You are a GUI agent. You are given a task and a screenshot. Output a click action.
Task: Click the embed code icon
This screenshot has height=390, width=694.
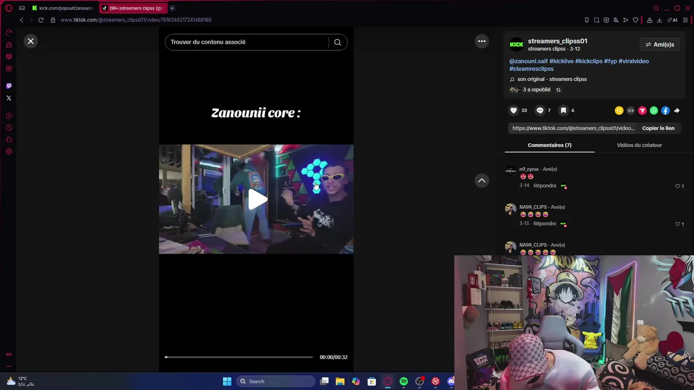[631, 110]
